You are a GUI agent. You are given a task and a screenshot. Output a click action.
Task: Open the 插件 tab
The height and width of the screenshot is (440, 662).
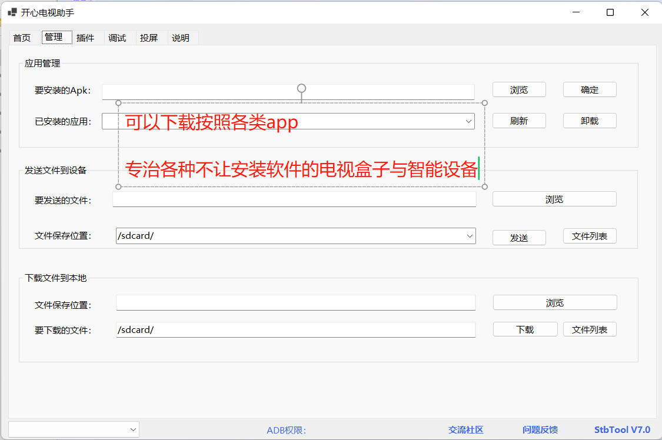point(85,38)
